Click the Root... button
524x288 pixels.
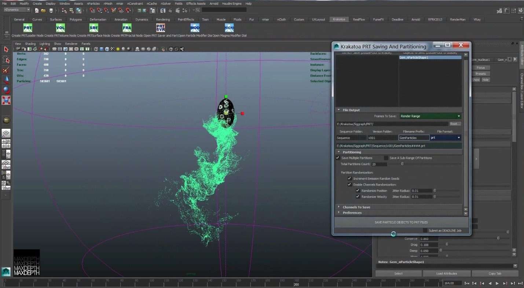coord(455,124)
